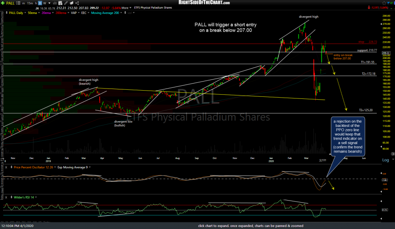The width and height of the screenshot is (395, 229).
Task: Click the T1=191.55 target label
Action: click(367, 62)
